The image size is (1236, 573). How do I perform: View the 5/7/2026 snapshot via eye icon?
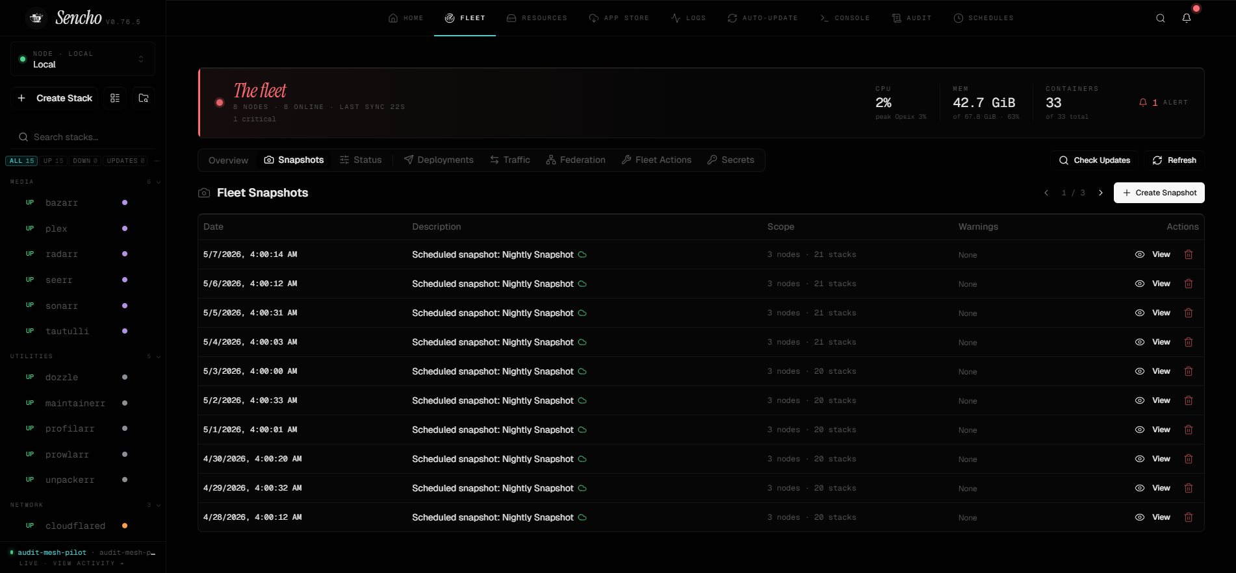point(1140,254)
